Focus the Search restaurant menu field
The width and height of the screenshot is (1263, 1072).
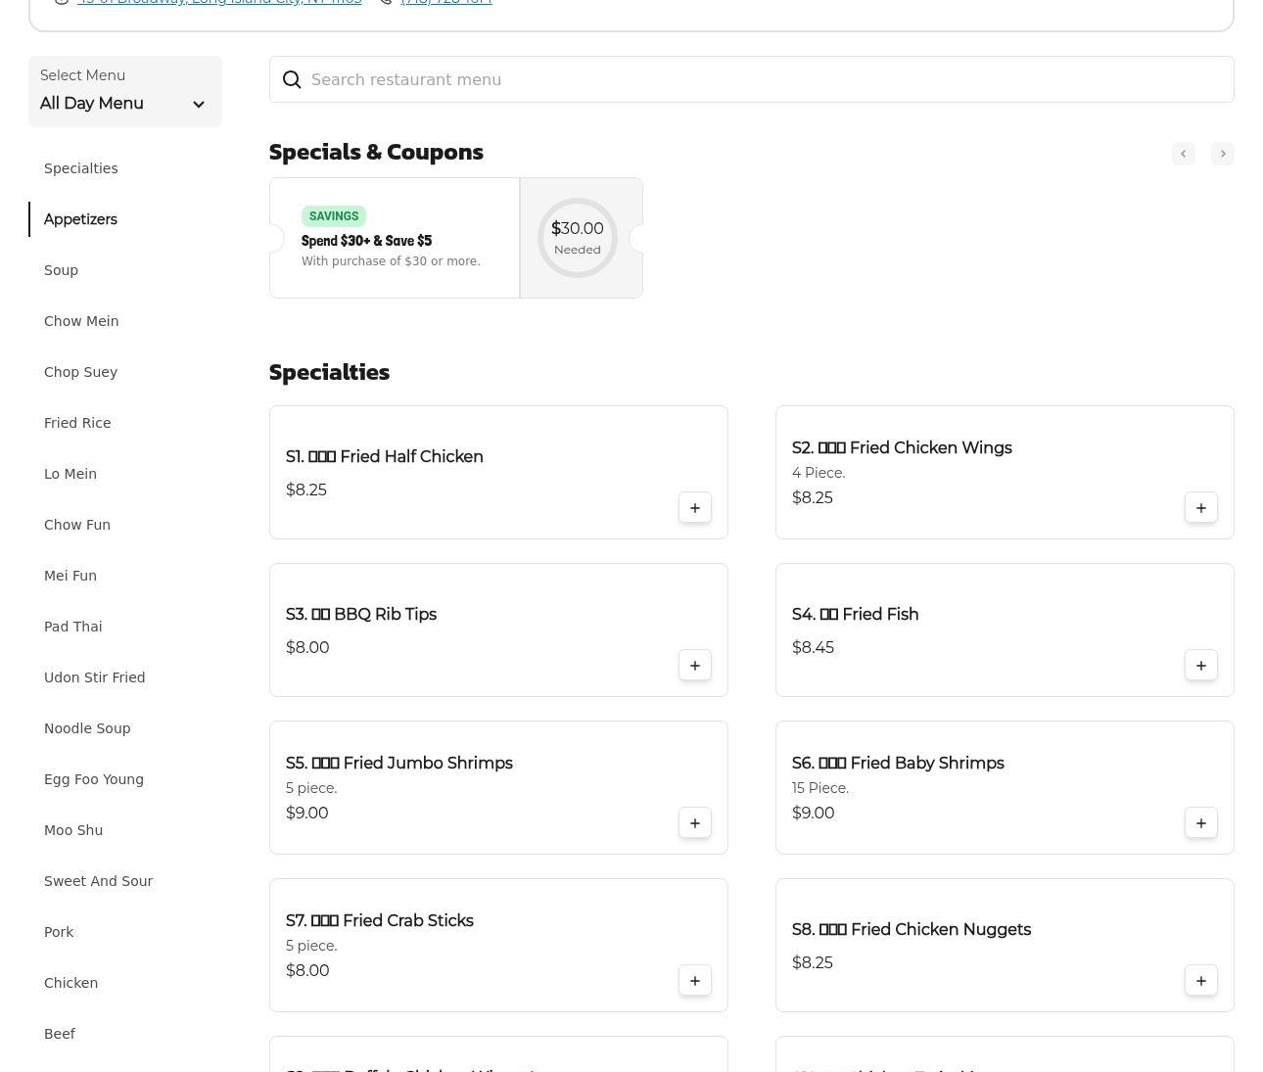pyautogui.click(x=751, y=79)
